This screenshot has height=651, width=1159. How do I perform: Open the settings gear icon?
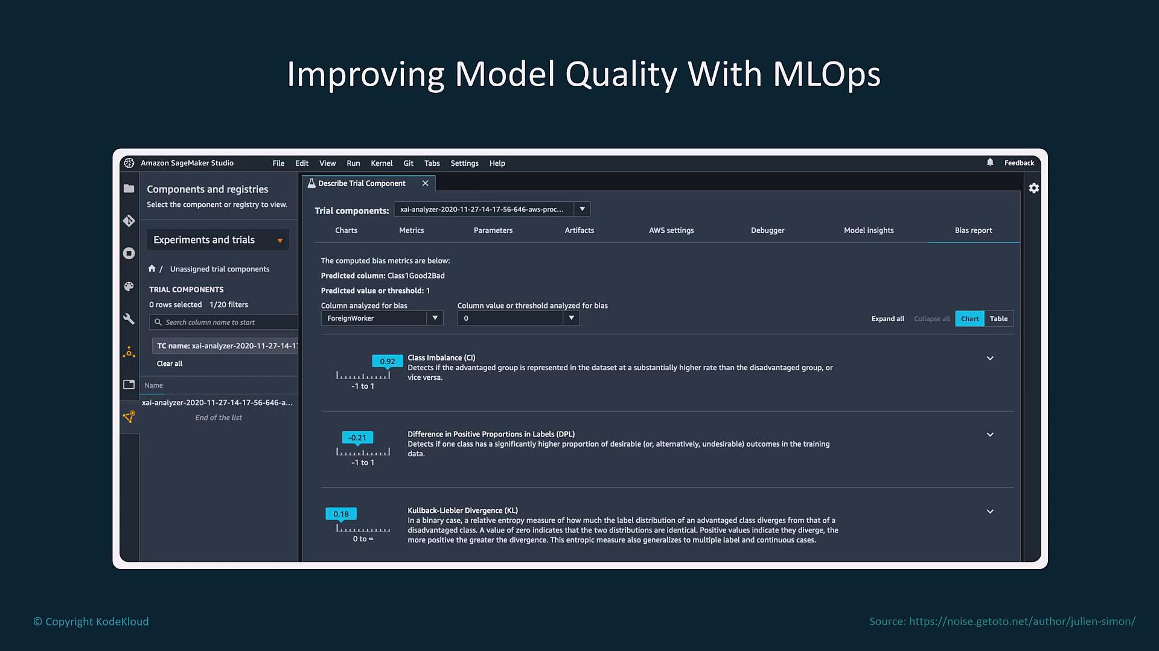coord(1034,188)
